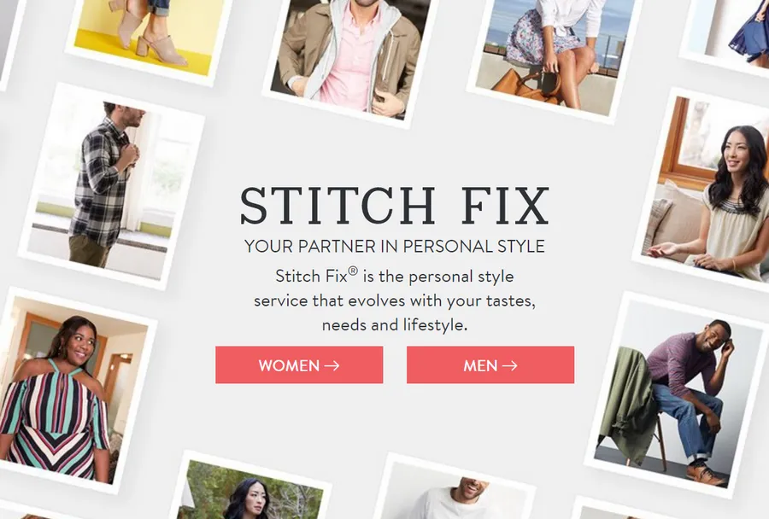Click the arrow icon beside WOMEN

tap(332, 365)
